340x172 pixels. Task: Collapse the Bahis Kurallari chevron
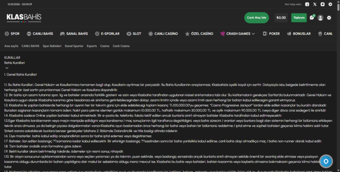click(x=7, y=68)
